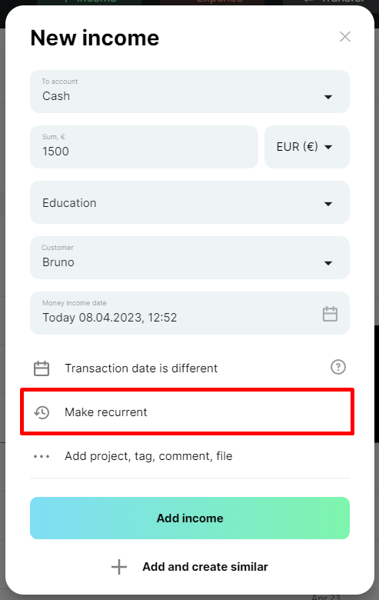This screenshot has width=379, height=600.
Task: Click the three dots icon
Action: pyautogui.click(x=42, y=456)
